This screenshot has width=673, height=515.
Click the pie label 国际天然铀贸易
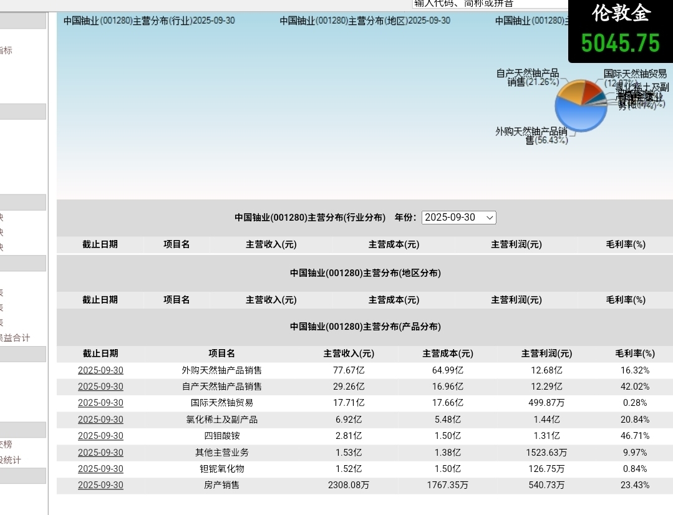[635, 74]
